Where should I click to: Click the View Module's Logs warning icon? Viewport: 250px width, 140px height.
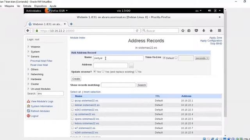pyautogui.click(x=29, y=101)
